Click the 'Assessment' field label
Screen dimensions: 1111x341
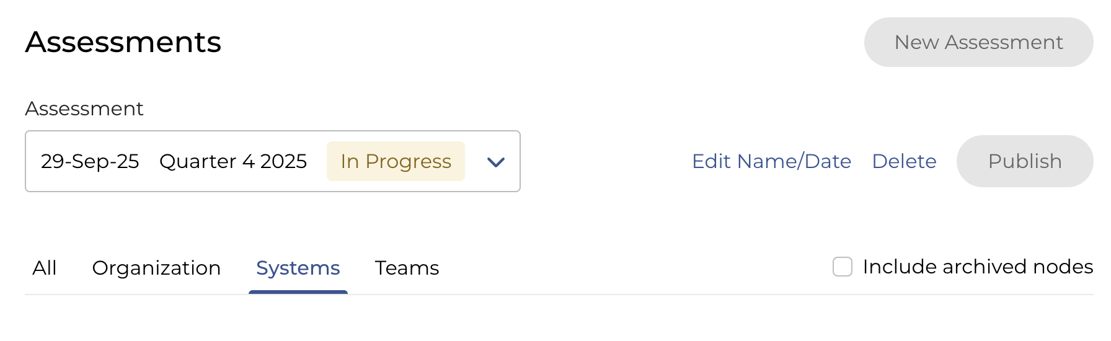click(x=84, y=108)
